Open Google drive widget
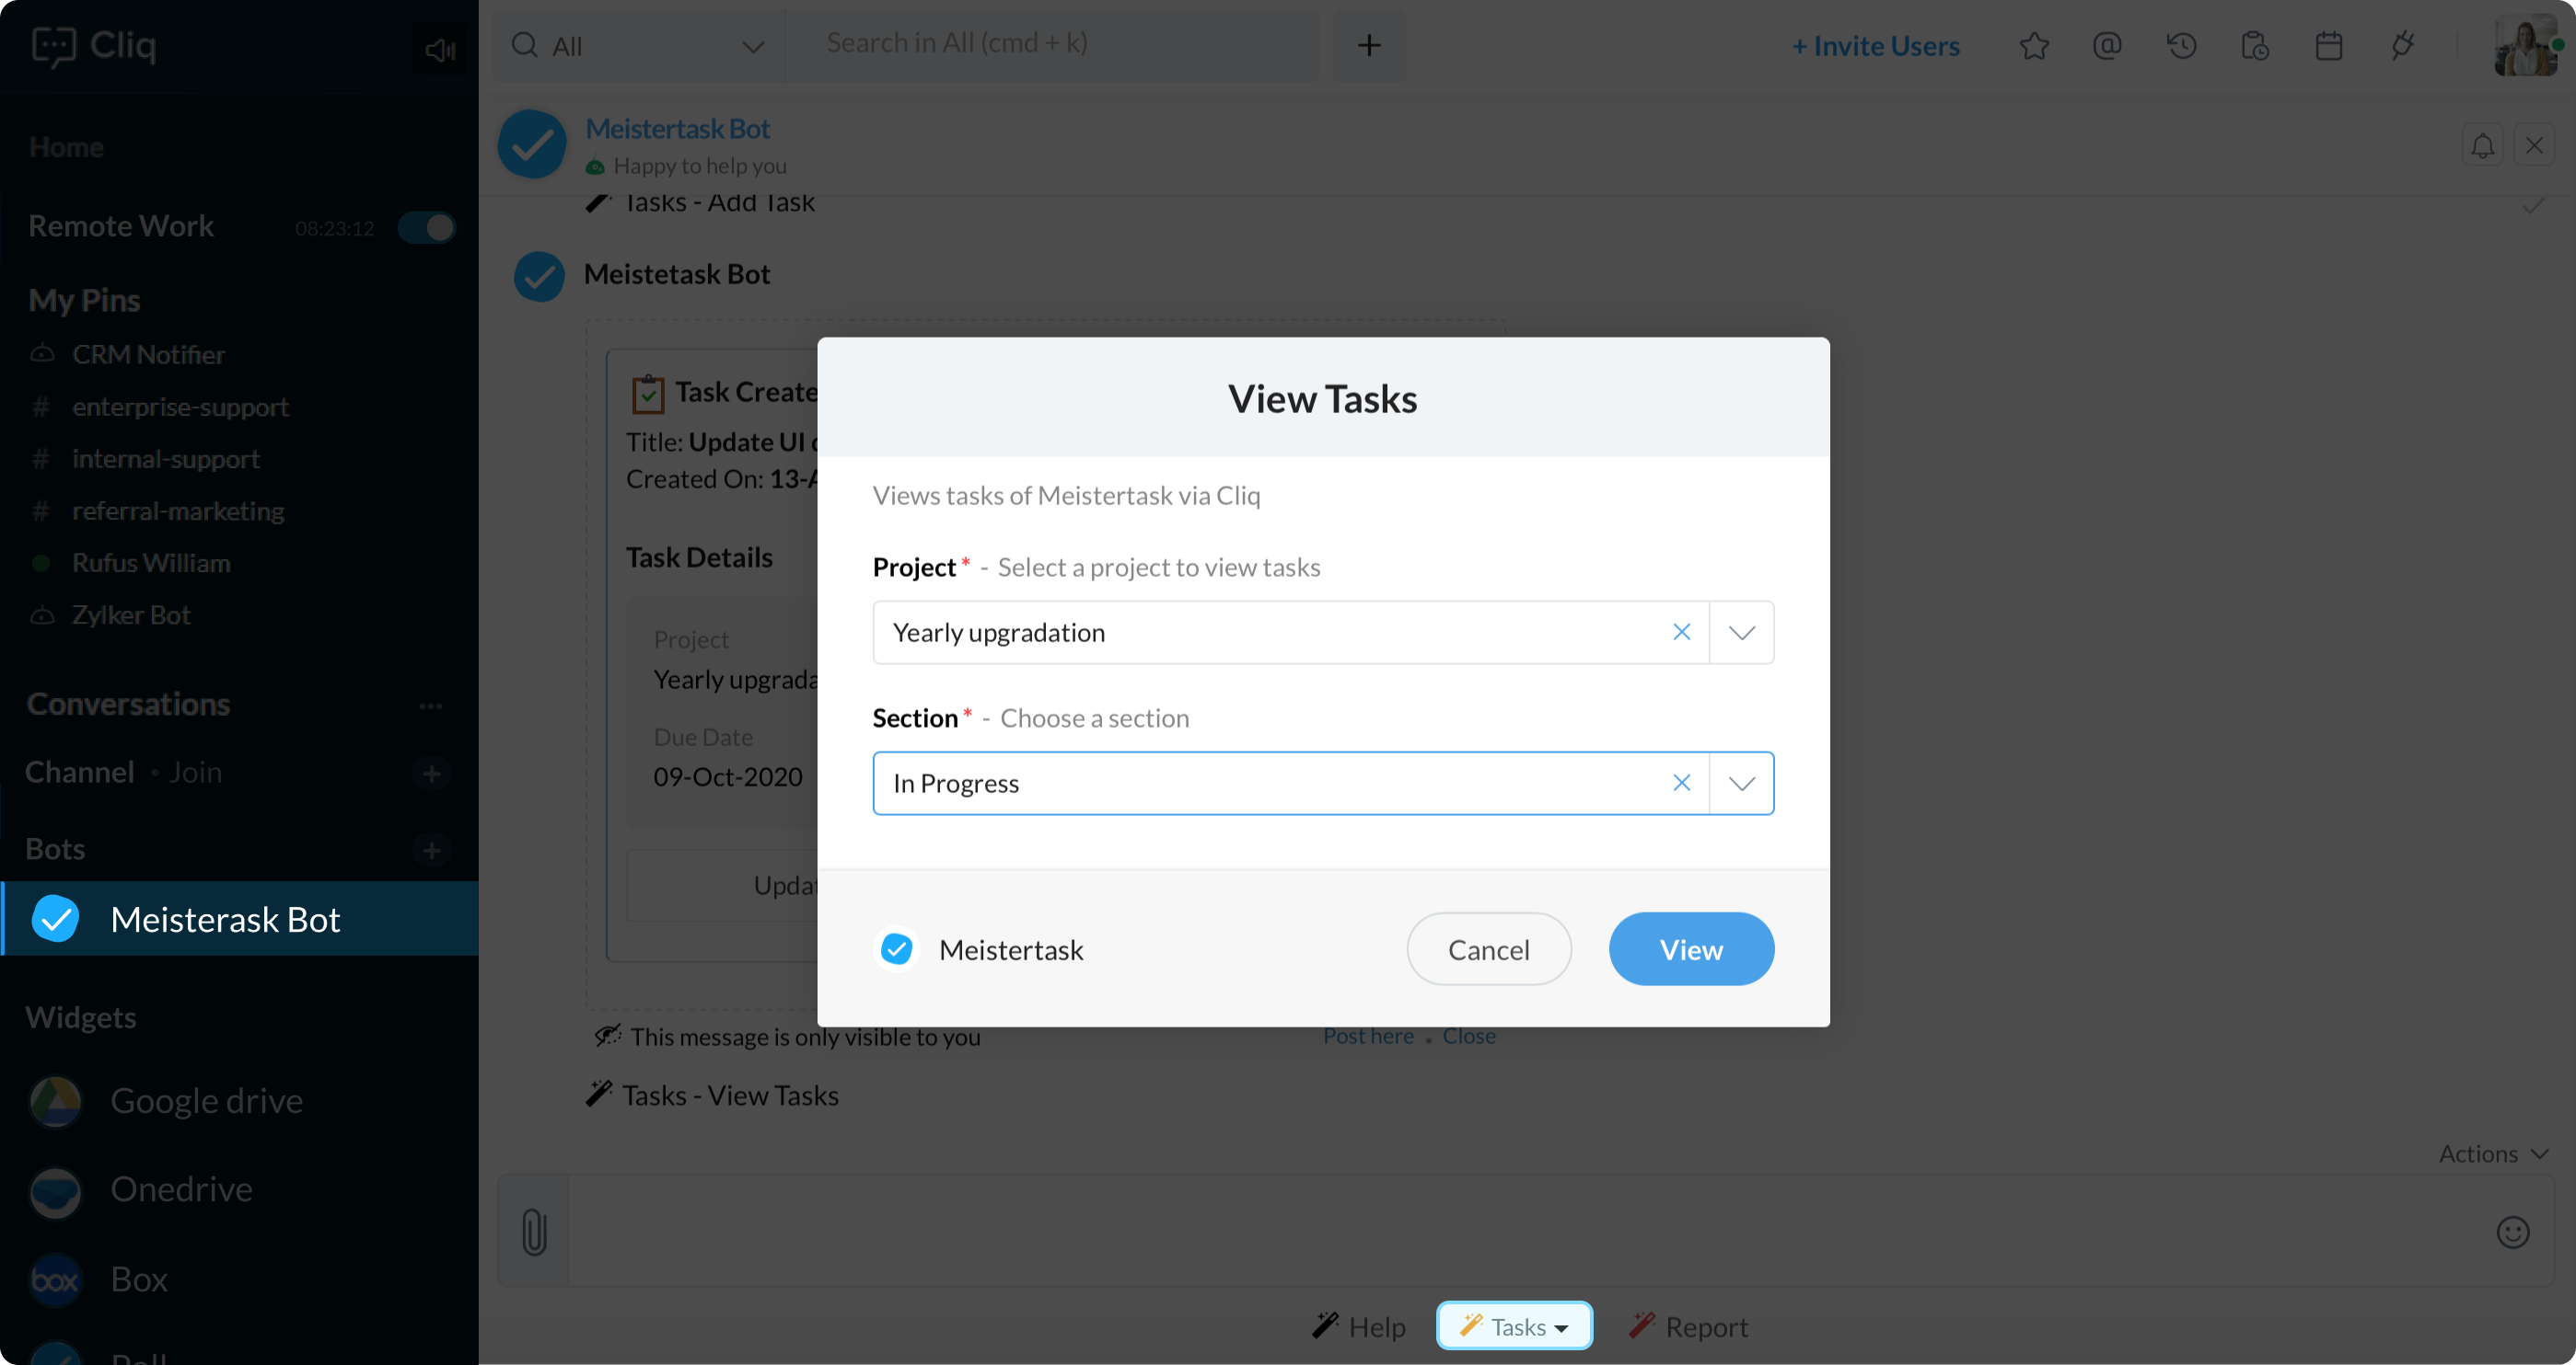 [x=206, y=1100]
